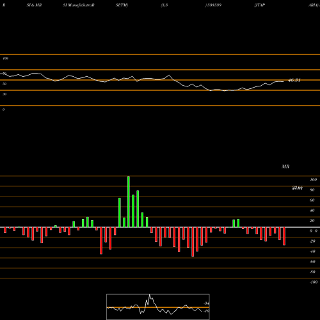This screenshot has height=320, width=320.
Task: Click the stock code ')538539' text
Action: (x=213, y=5)
